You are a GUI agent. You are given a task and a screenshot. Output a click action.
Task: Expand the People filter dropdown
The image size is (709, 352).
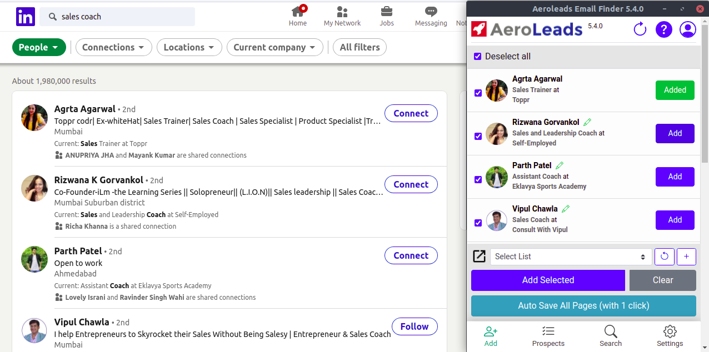click(39, 47)
